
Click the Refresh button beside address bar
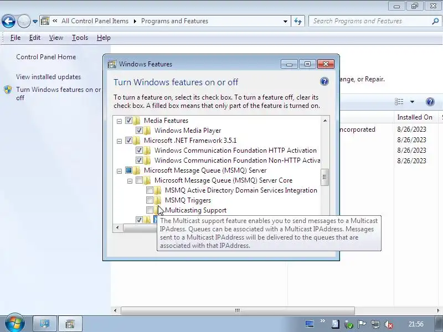(x=298, y=21)
